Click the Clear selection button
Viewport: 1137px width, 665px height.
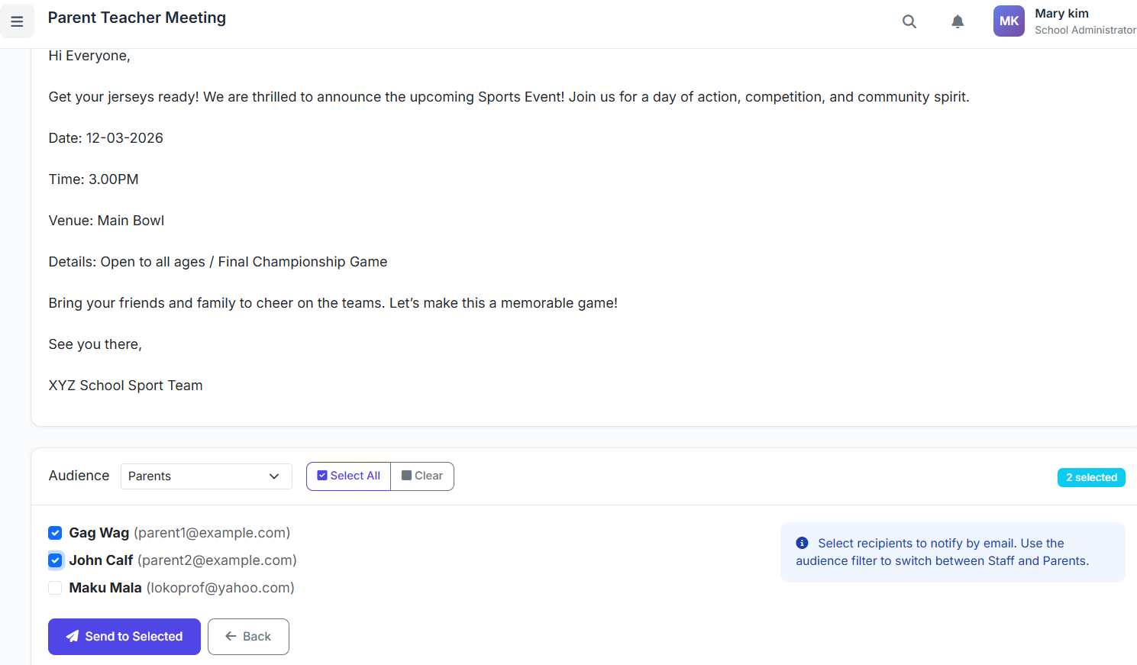point(422,476)
